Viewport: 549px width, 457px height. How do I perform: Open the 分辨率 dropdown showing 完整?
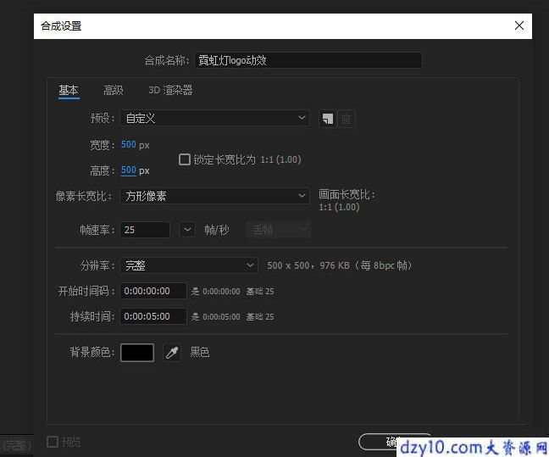189,265
